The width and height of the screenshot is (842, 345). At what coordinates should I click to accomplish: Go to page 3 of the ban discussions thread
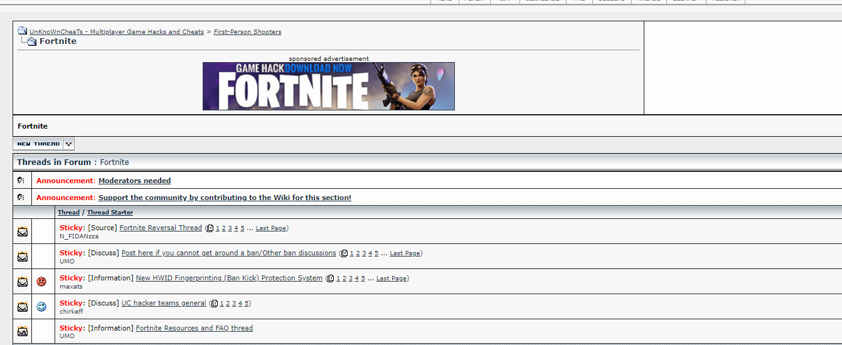click(364, 253)
